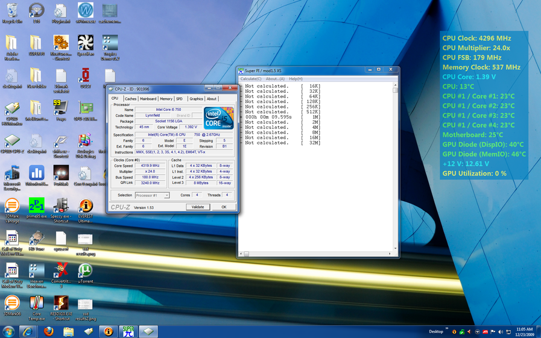
Task: Open the 3DMark Vantage desktop shortcut
Action: [11, 210]
